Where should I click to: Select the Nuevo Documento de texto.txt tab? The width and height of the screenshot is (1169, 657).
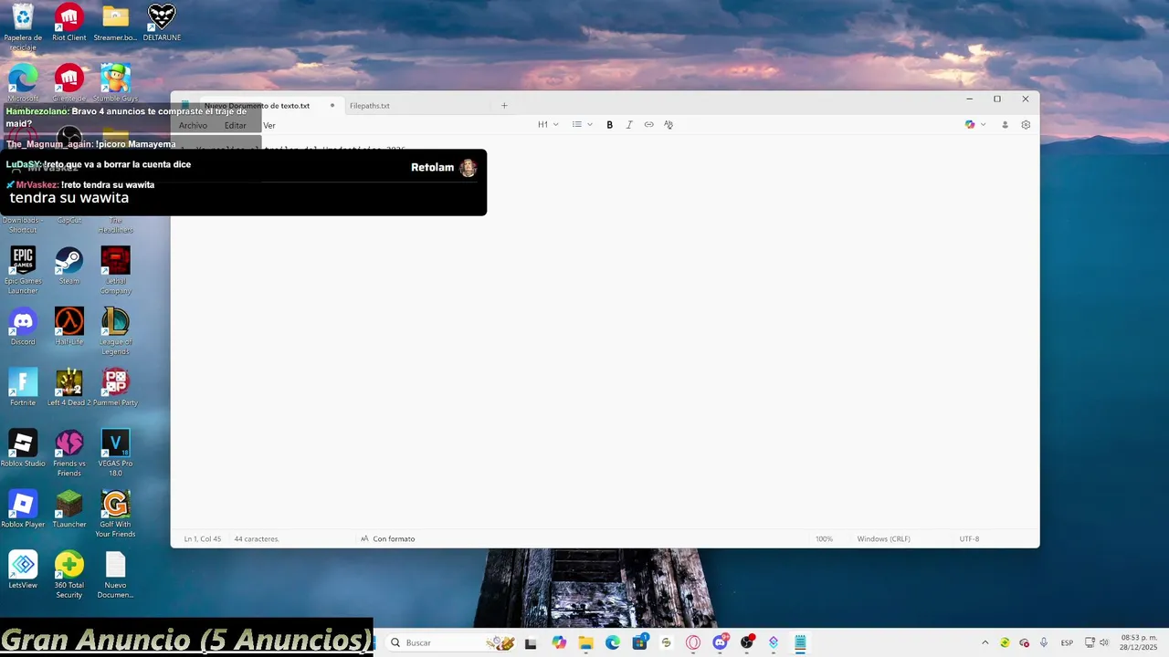pyautogui.click(x=258, y=106)
